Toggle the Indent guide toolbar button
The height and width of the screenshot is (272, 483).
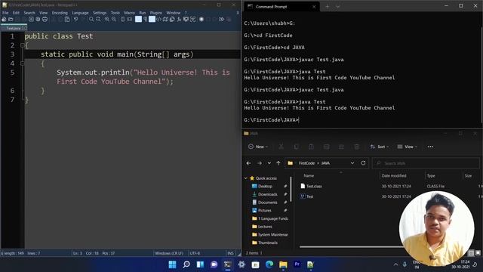pyautogui.click(x=152, y=19)
